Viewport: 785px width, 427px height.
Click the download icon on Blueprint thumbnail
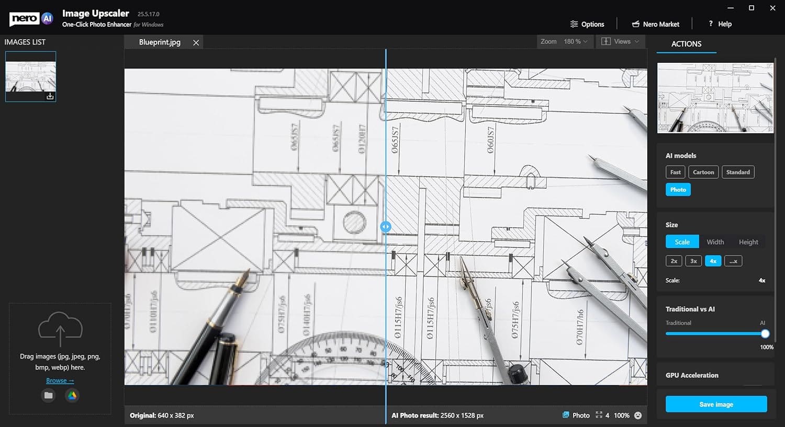[x=50, y=96]
